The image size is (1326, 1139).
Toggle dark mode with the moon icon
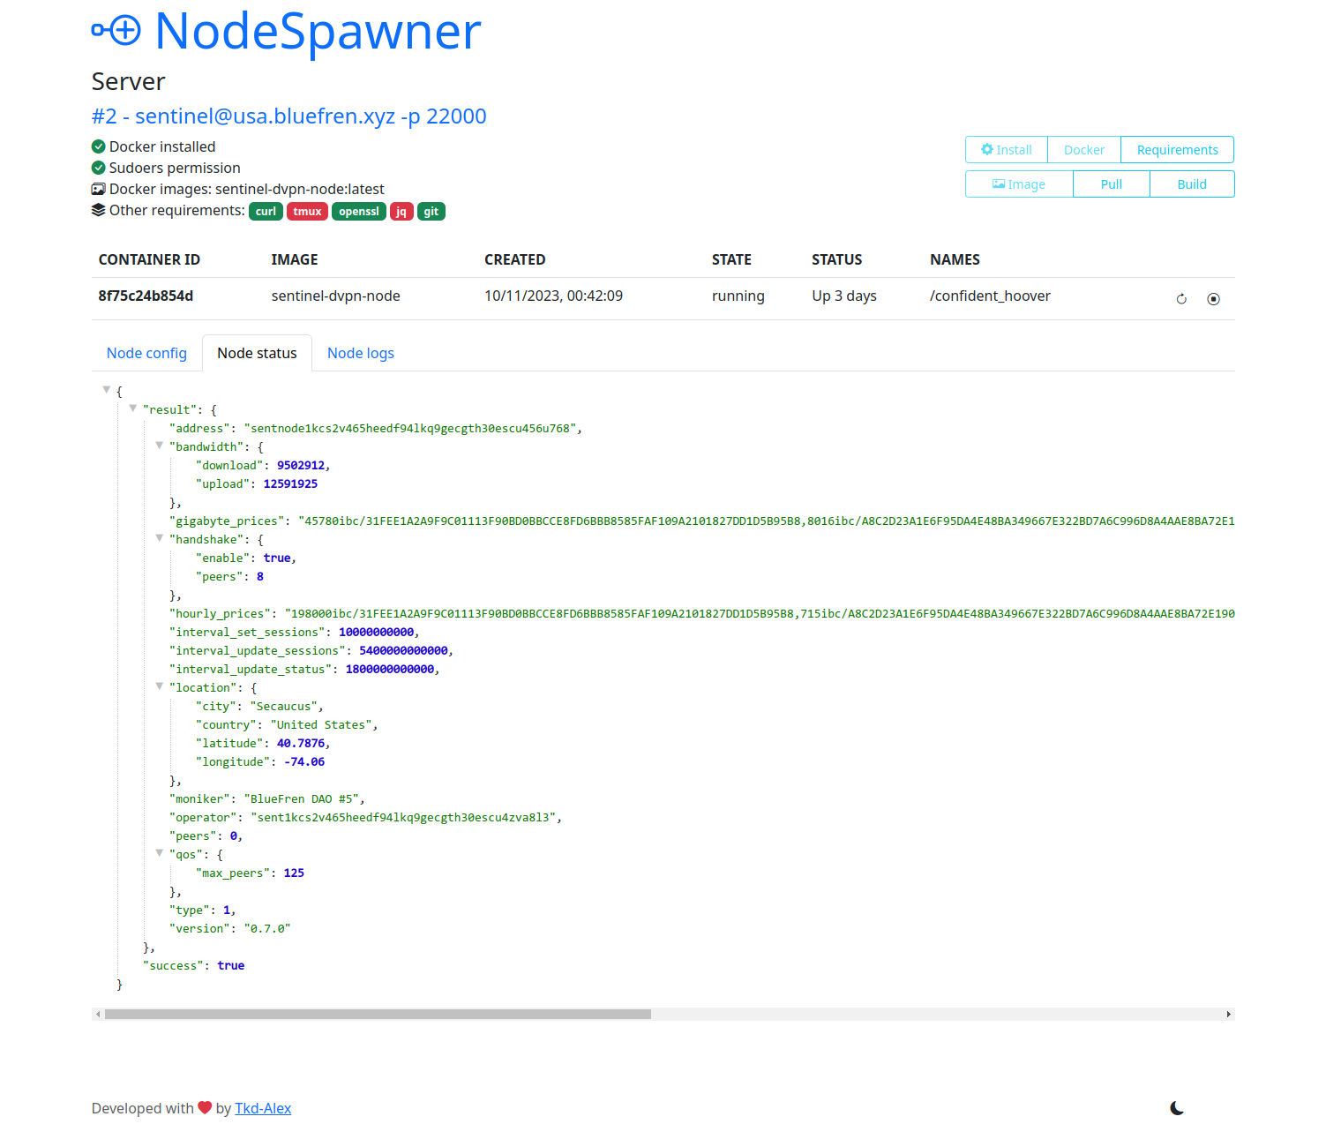(1178, 1106)
